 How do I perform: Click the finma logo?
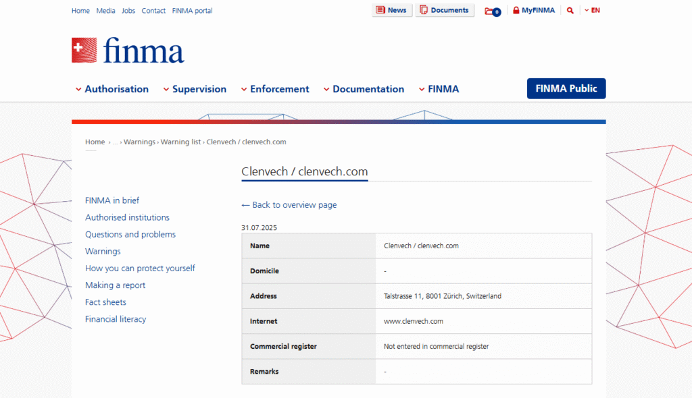point(128,50)
